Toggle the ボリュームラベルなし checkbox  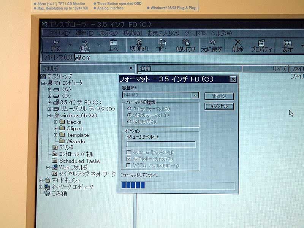129,151
